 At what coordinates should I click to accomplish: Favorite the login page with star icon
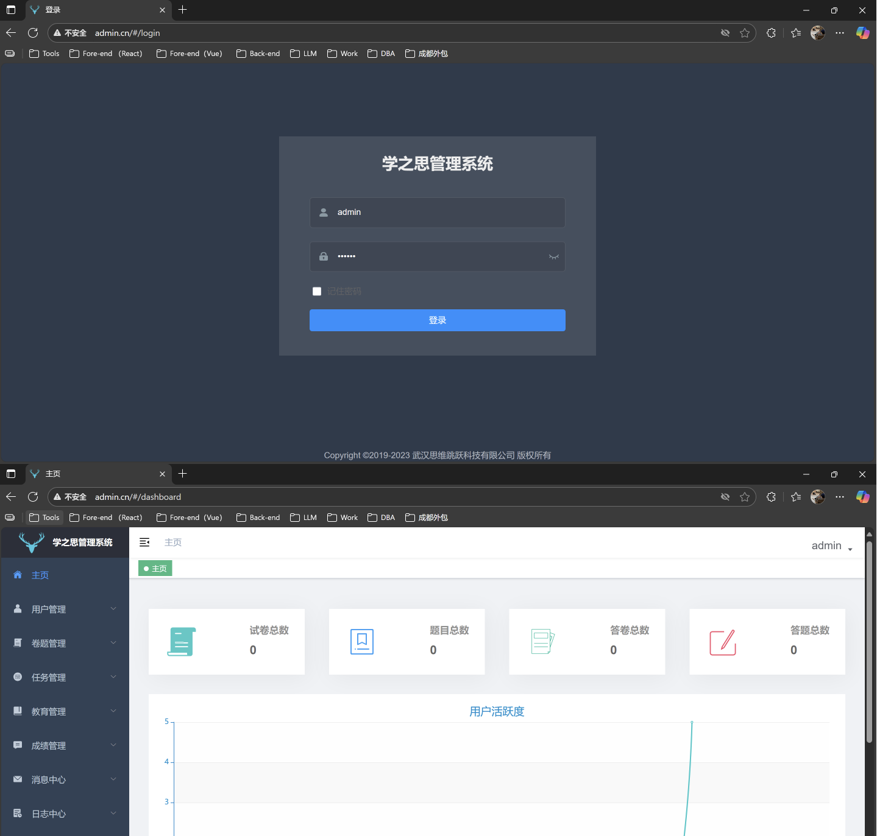pyautogui.click(x=745, y=33)
